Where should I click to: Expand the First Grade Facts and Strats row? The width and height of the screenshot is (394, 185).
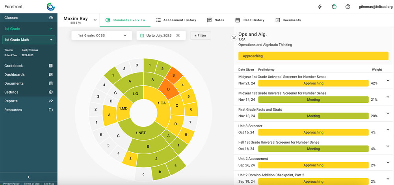tap(388, 113)
